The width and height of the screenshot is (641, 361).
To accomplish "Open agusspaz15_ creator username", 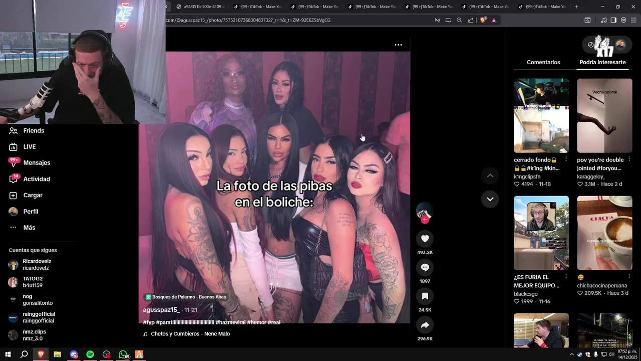I will point(161,310).
